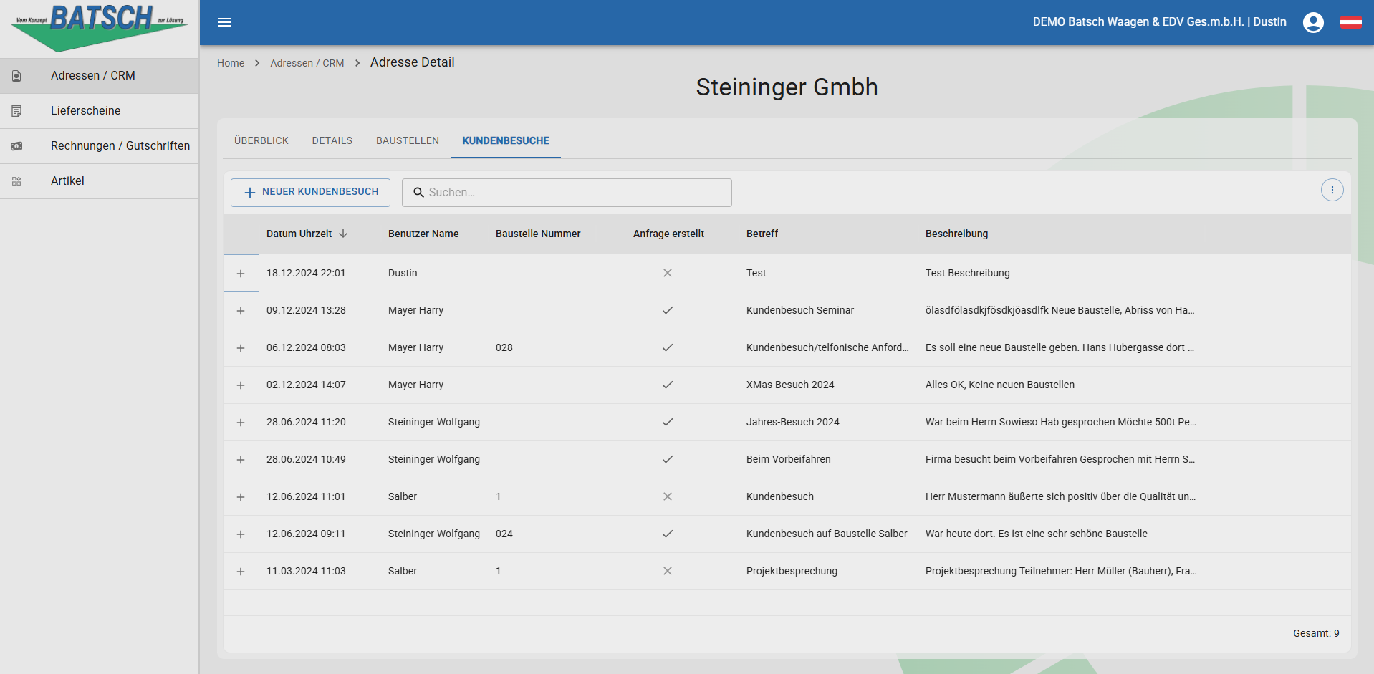Click Baustelle Nummer cell '024'
The image size is (1374, 674).
[504, 534]
